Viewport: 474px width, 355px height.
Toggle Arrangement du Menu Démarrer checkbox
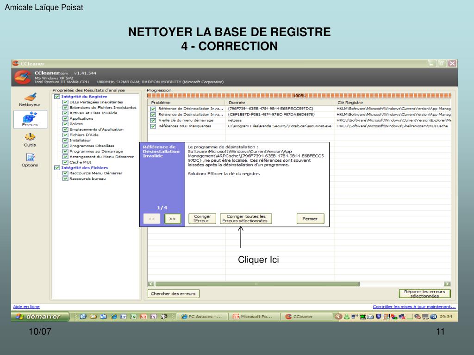coord(65,157)
